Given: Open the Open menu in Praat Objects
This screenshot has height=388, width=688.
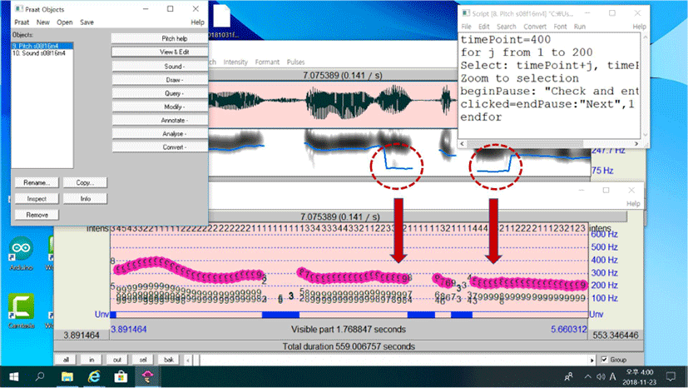Looking at the screenshot, I should click(x=65, y=22).
